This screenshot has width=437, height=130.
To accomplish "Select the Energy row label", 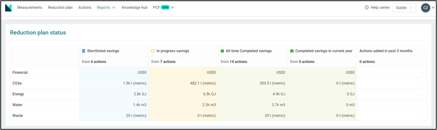I will (19, 94).
